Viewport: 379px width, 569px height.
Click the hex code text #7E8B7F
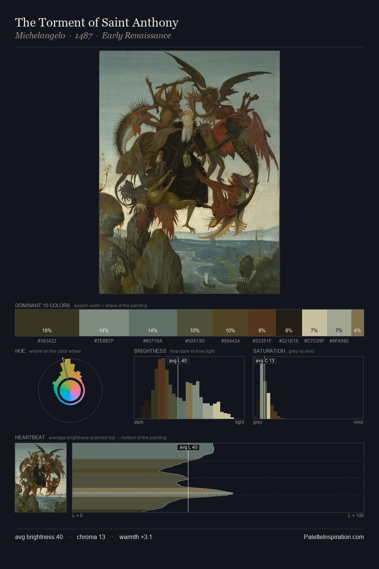(x=104, y=341)
